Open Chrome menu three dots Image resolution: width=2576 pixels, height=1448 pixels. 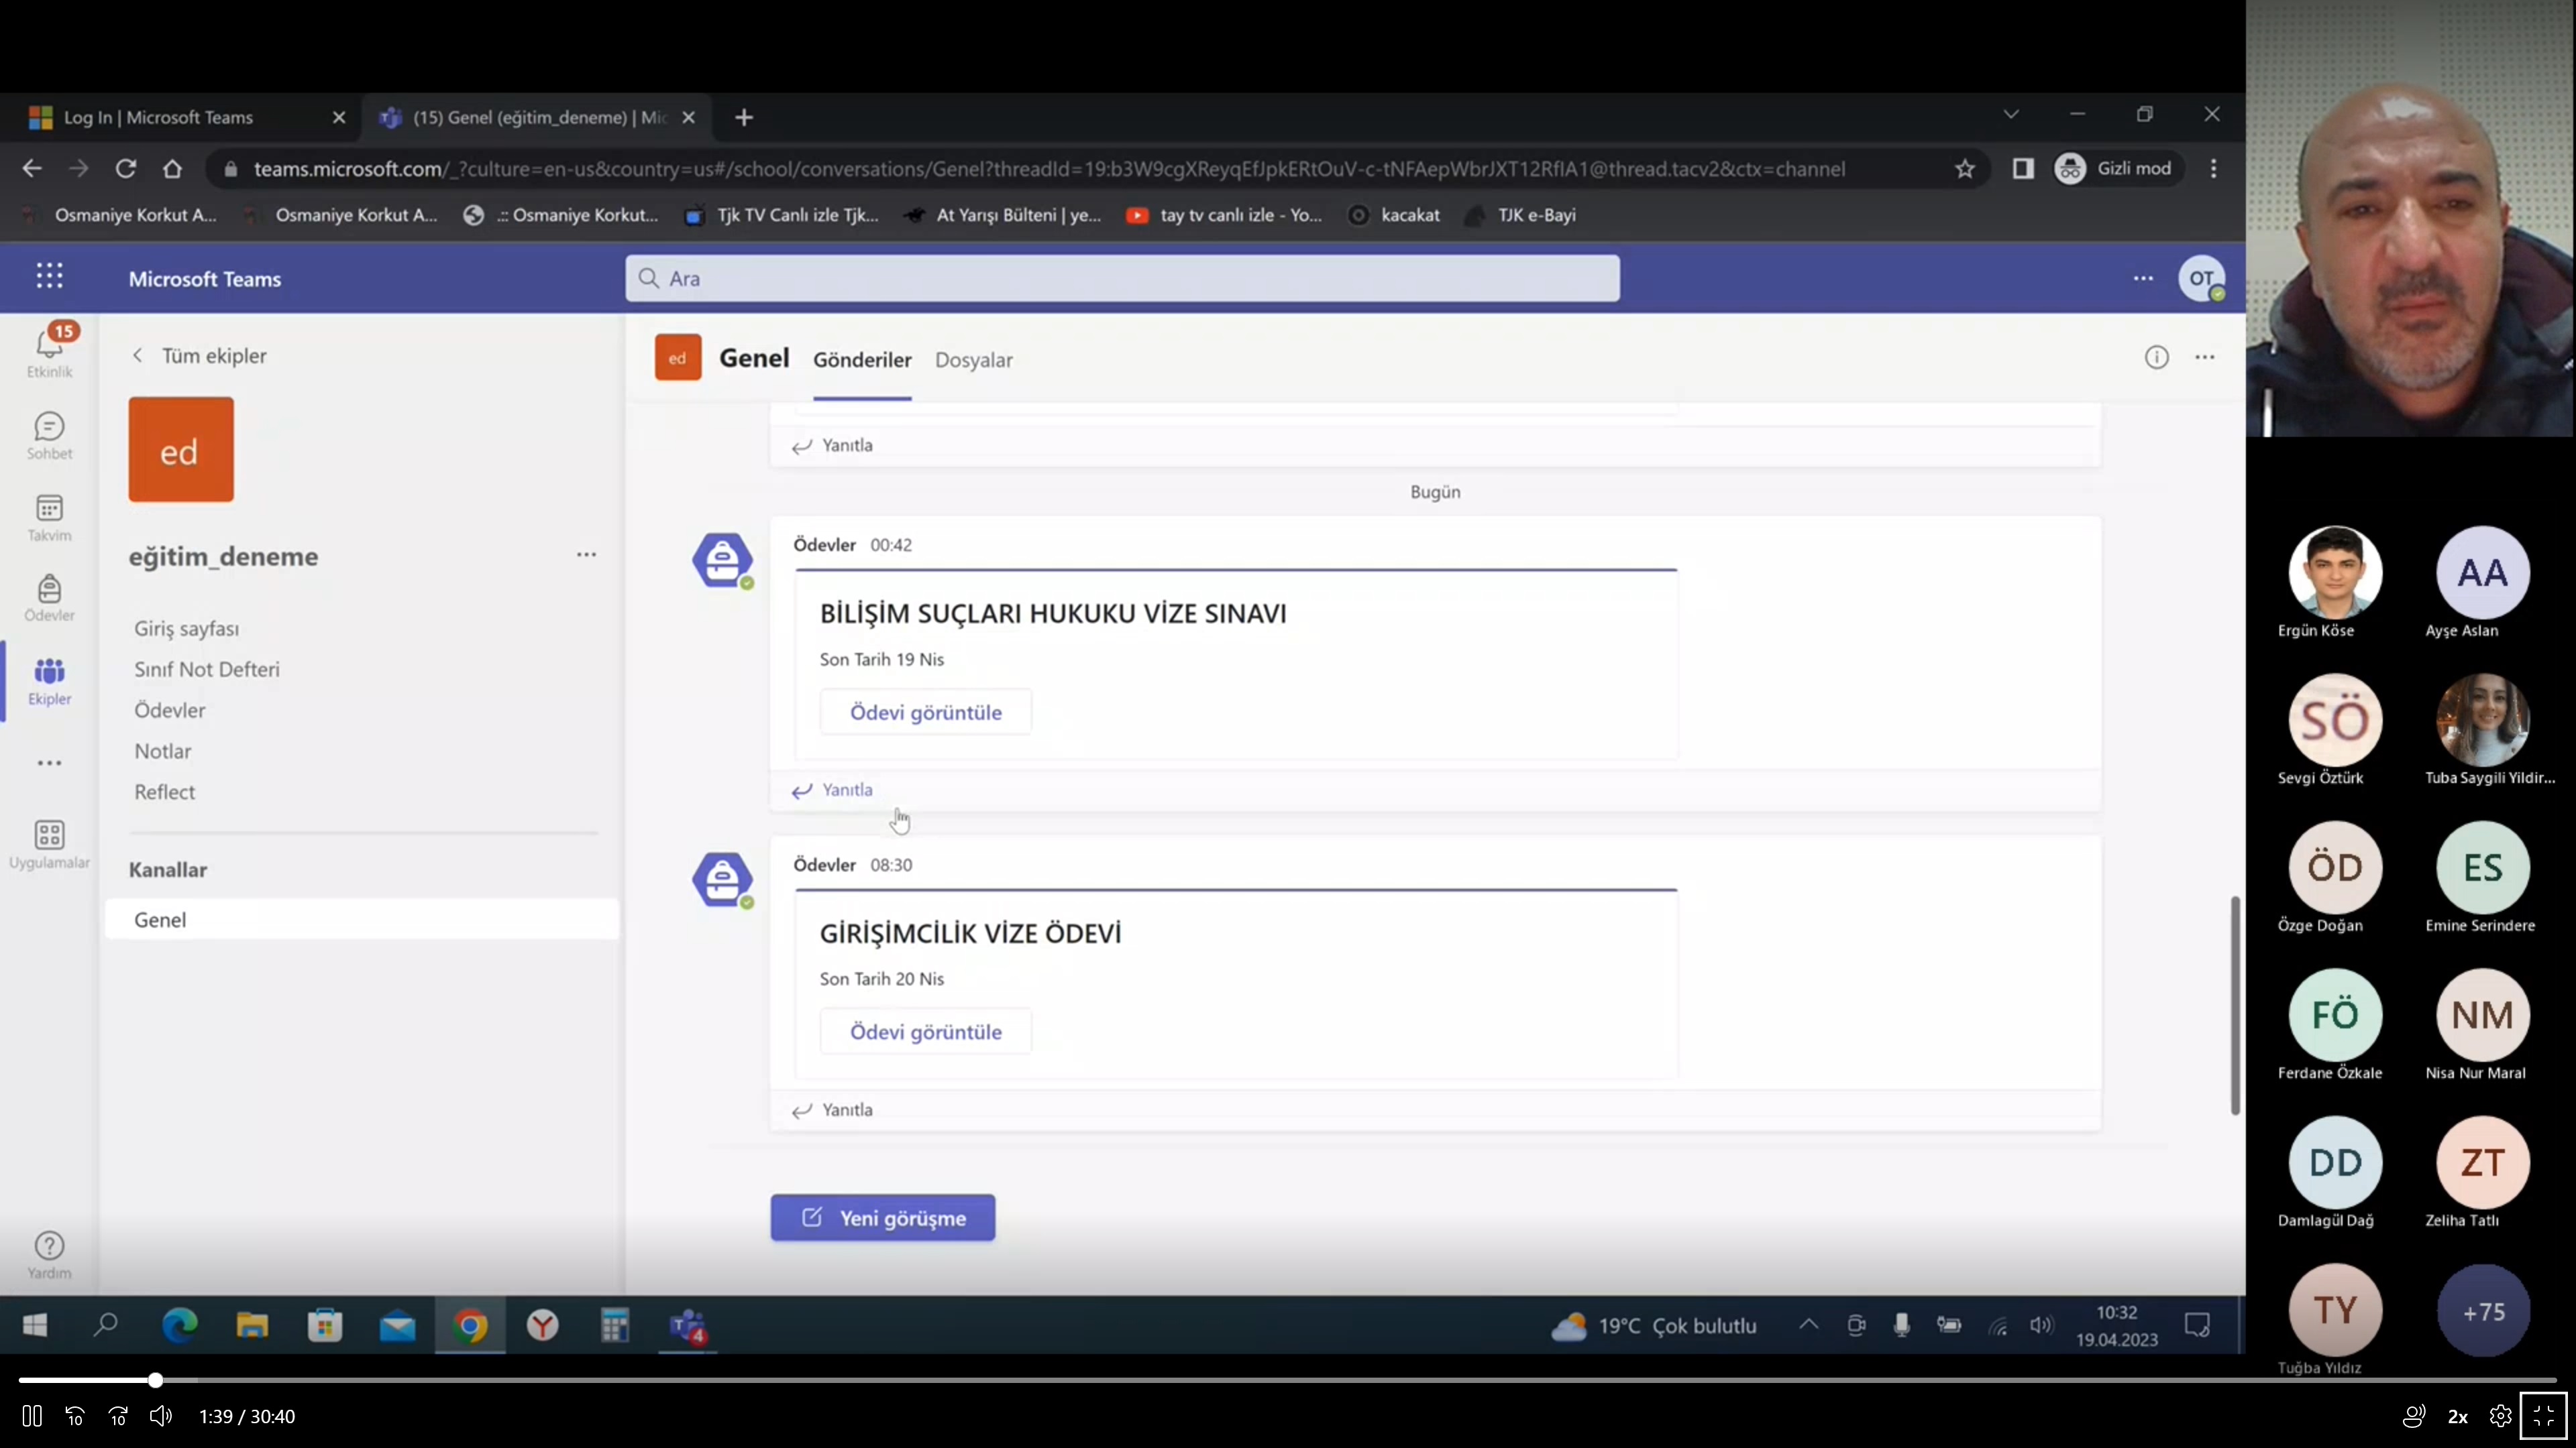tap(2214, 169)
